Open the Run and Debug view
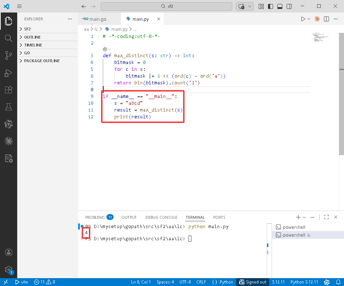The height and width of the screenshot is (286, 344). point(8,73)
